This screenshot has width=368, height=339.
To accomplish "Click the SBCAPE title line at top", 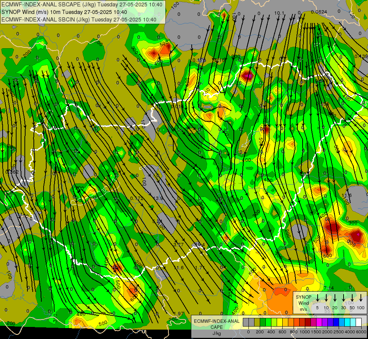I will pyautogui.click(x=82, y=5).
